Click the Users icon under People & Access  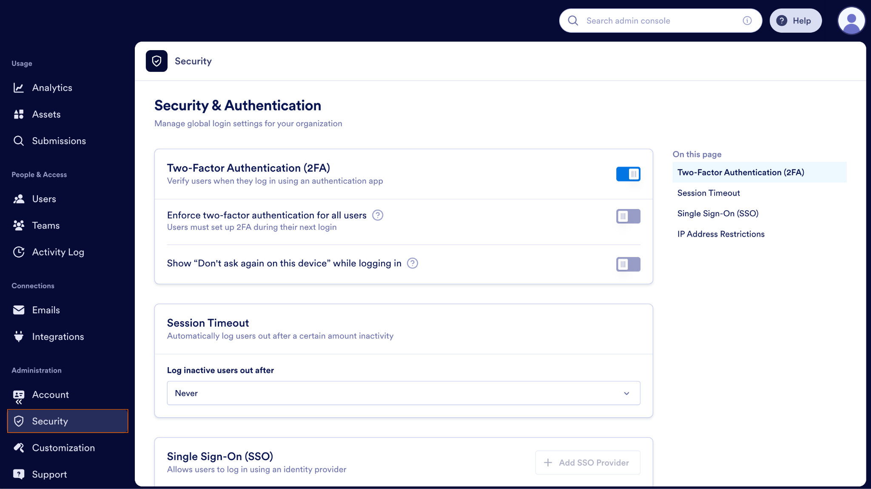pos(19,198)
